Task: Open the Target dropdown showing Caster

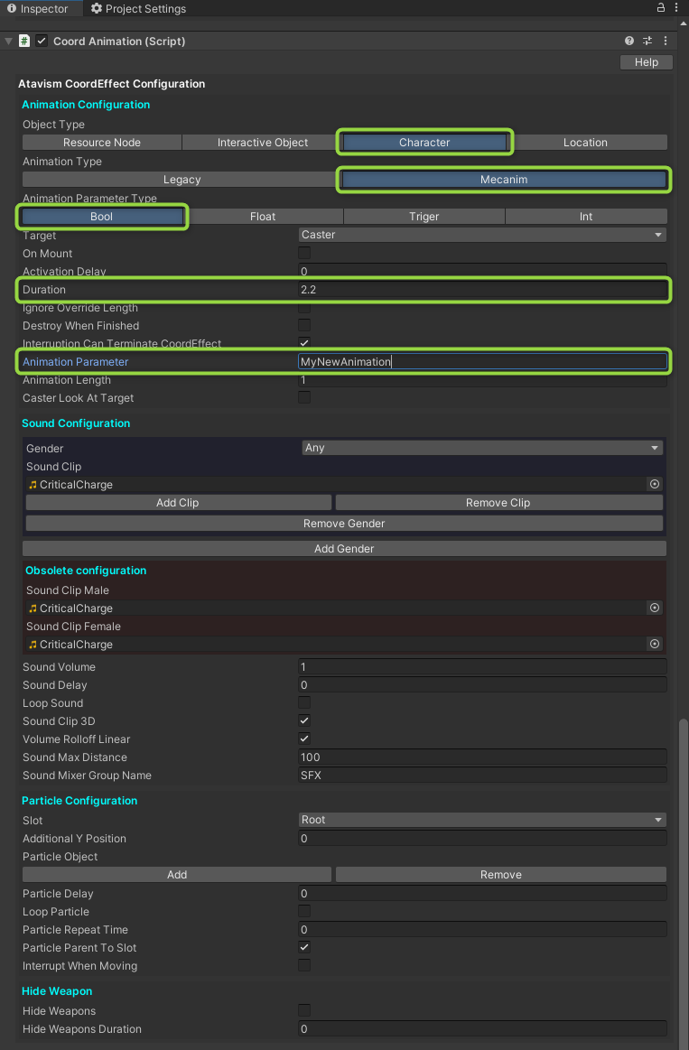Action: 482,235
